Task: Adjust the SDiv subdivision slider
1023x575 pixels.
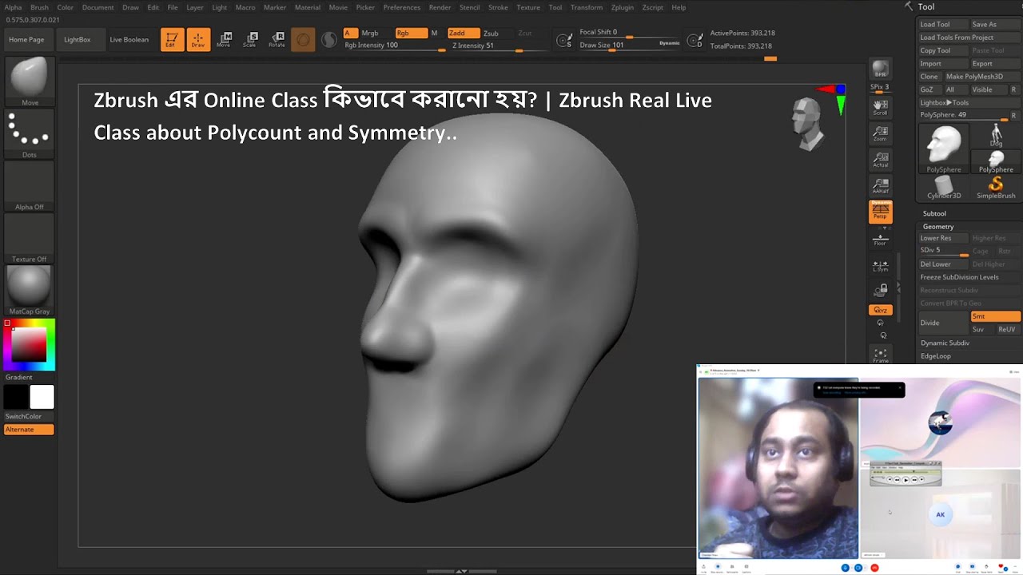Action: (x=943, y=251)
